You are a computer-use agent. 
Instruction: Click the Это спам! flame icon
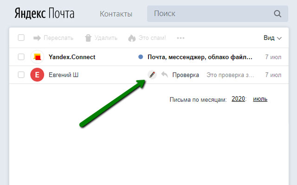pos(132,38)
